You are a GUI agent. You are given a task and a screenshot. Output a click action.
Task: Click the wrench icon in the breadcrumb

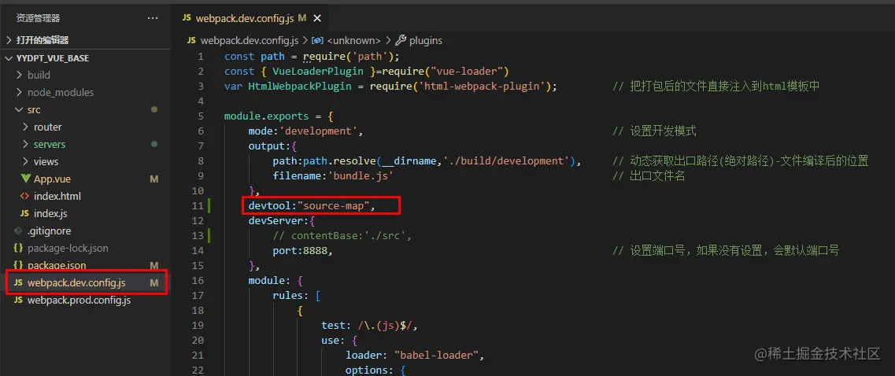(400, 40)
